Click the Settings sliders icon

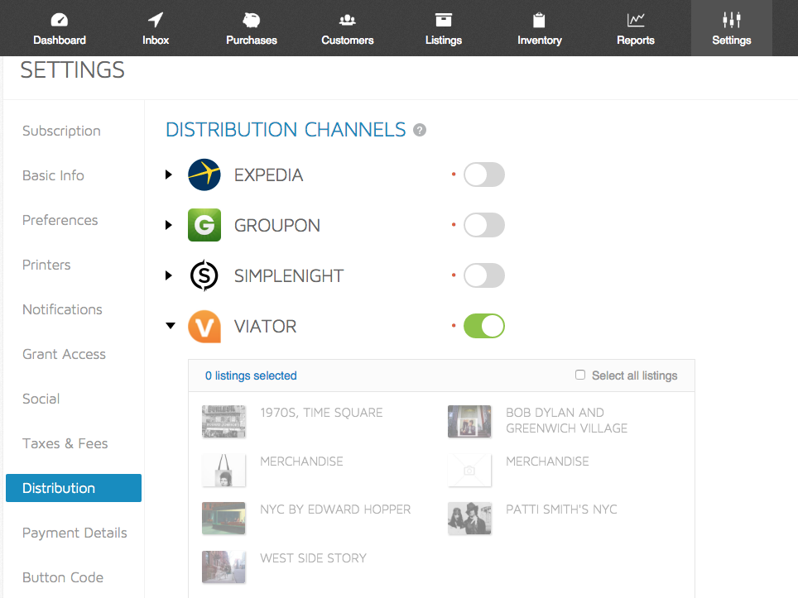click(x=731, y=20)
